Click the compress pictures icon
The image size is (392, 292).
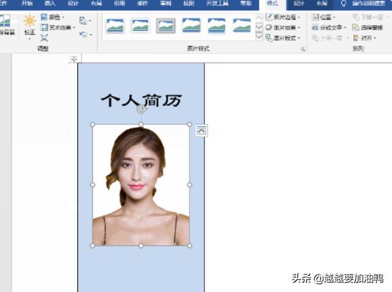(84, 21)
